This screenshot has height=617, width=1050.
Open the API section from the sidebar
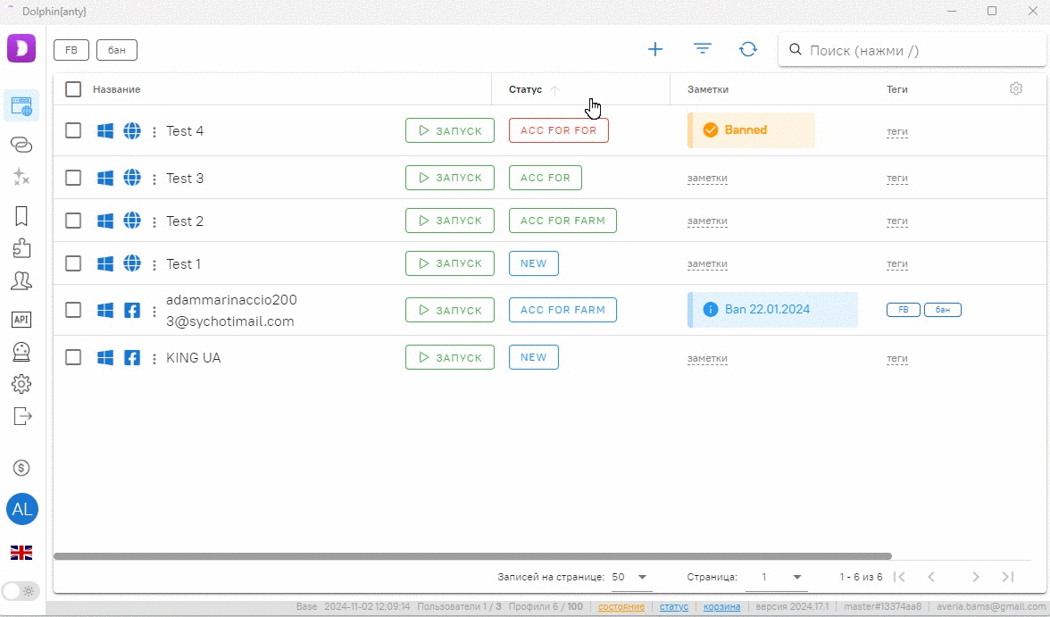(x=21, y=319)
